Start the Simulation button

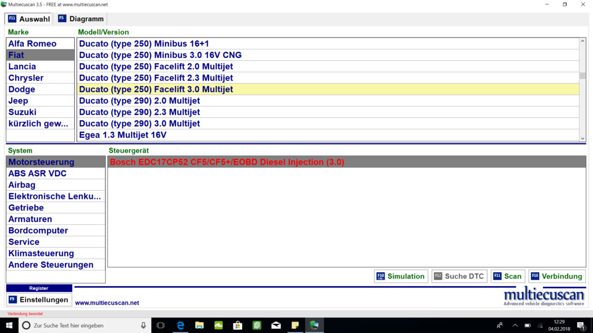[x=401, y=276]
